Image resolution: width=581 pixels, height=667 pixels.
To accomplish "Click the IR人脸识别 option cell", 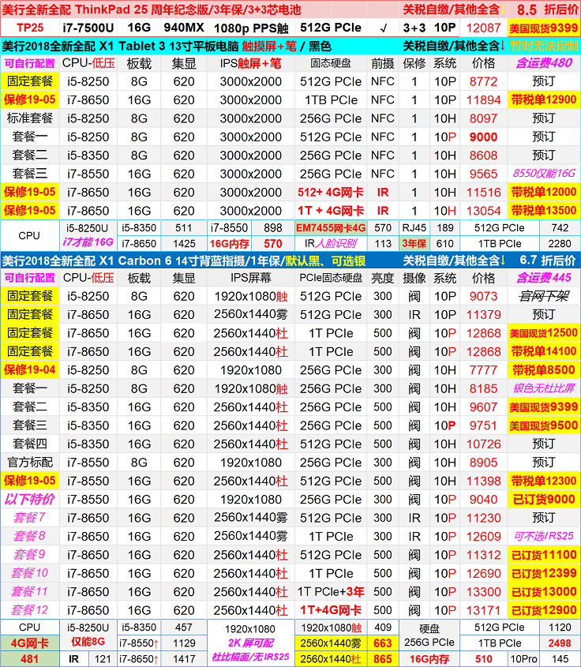I will (x=330, y=244).
